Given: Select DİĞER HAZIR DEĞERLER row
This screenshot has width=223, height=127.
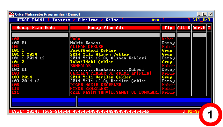Looking at the screenshot, I should pos(96,85).
